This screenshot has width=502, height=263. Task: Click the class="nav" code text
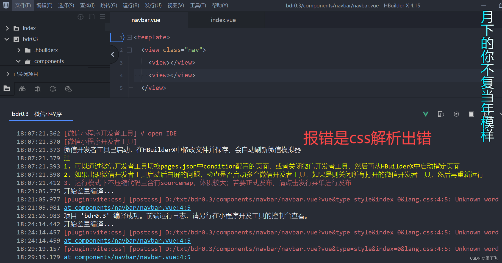(x=183, y=50)
